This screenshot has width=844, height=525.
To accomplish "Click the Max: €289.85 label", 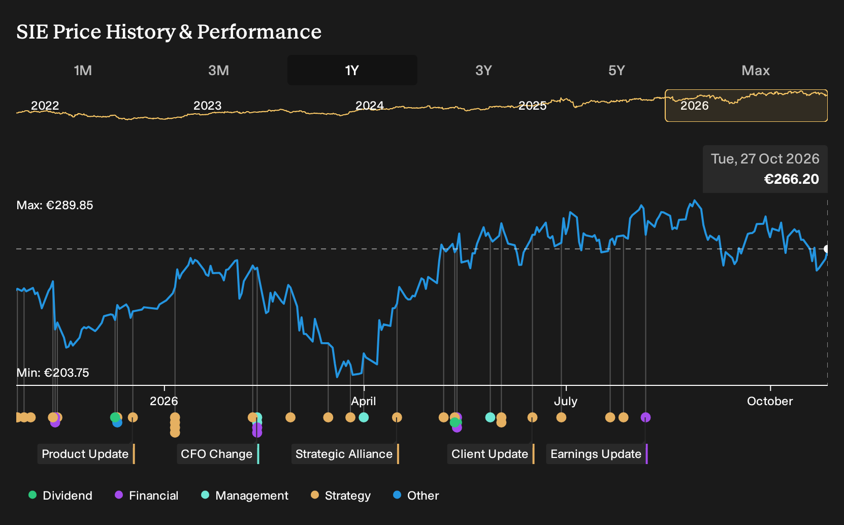I will (55, 205).
